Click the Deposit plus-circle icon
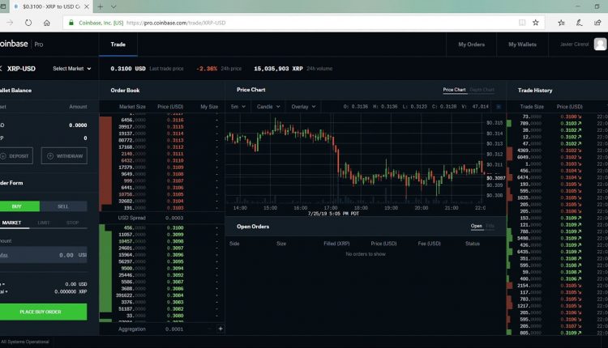 pyautogui.click(x=3, y=156)
